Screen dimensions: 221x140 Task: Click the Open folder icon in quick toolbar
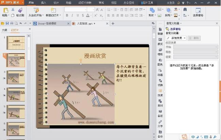[x=2, y=23]
